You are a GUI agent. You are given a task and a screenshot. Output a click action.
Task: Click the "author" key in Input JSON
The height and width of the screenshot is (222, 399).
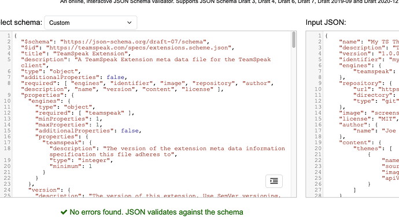(353, 125)
